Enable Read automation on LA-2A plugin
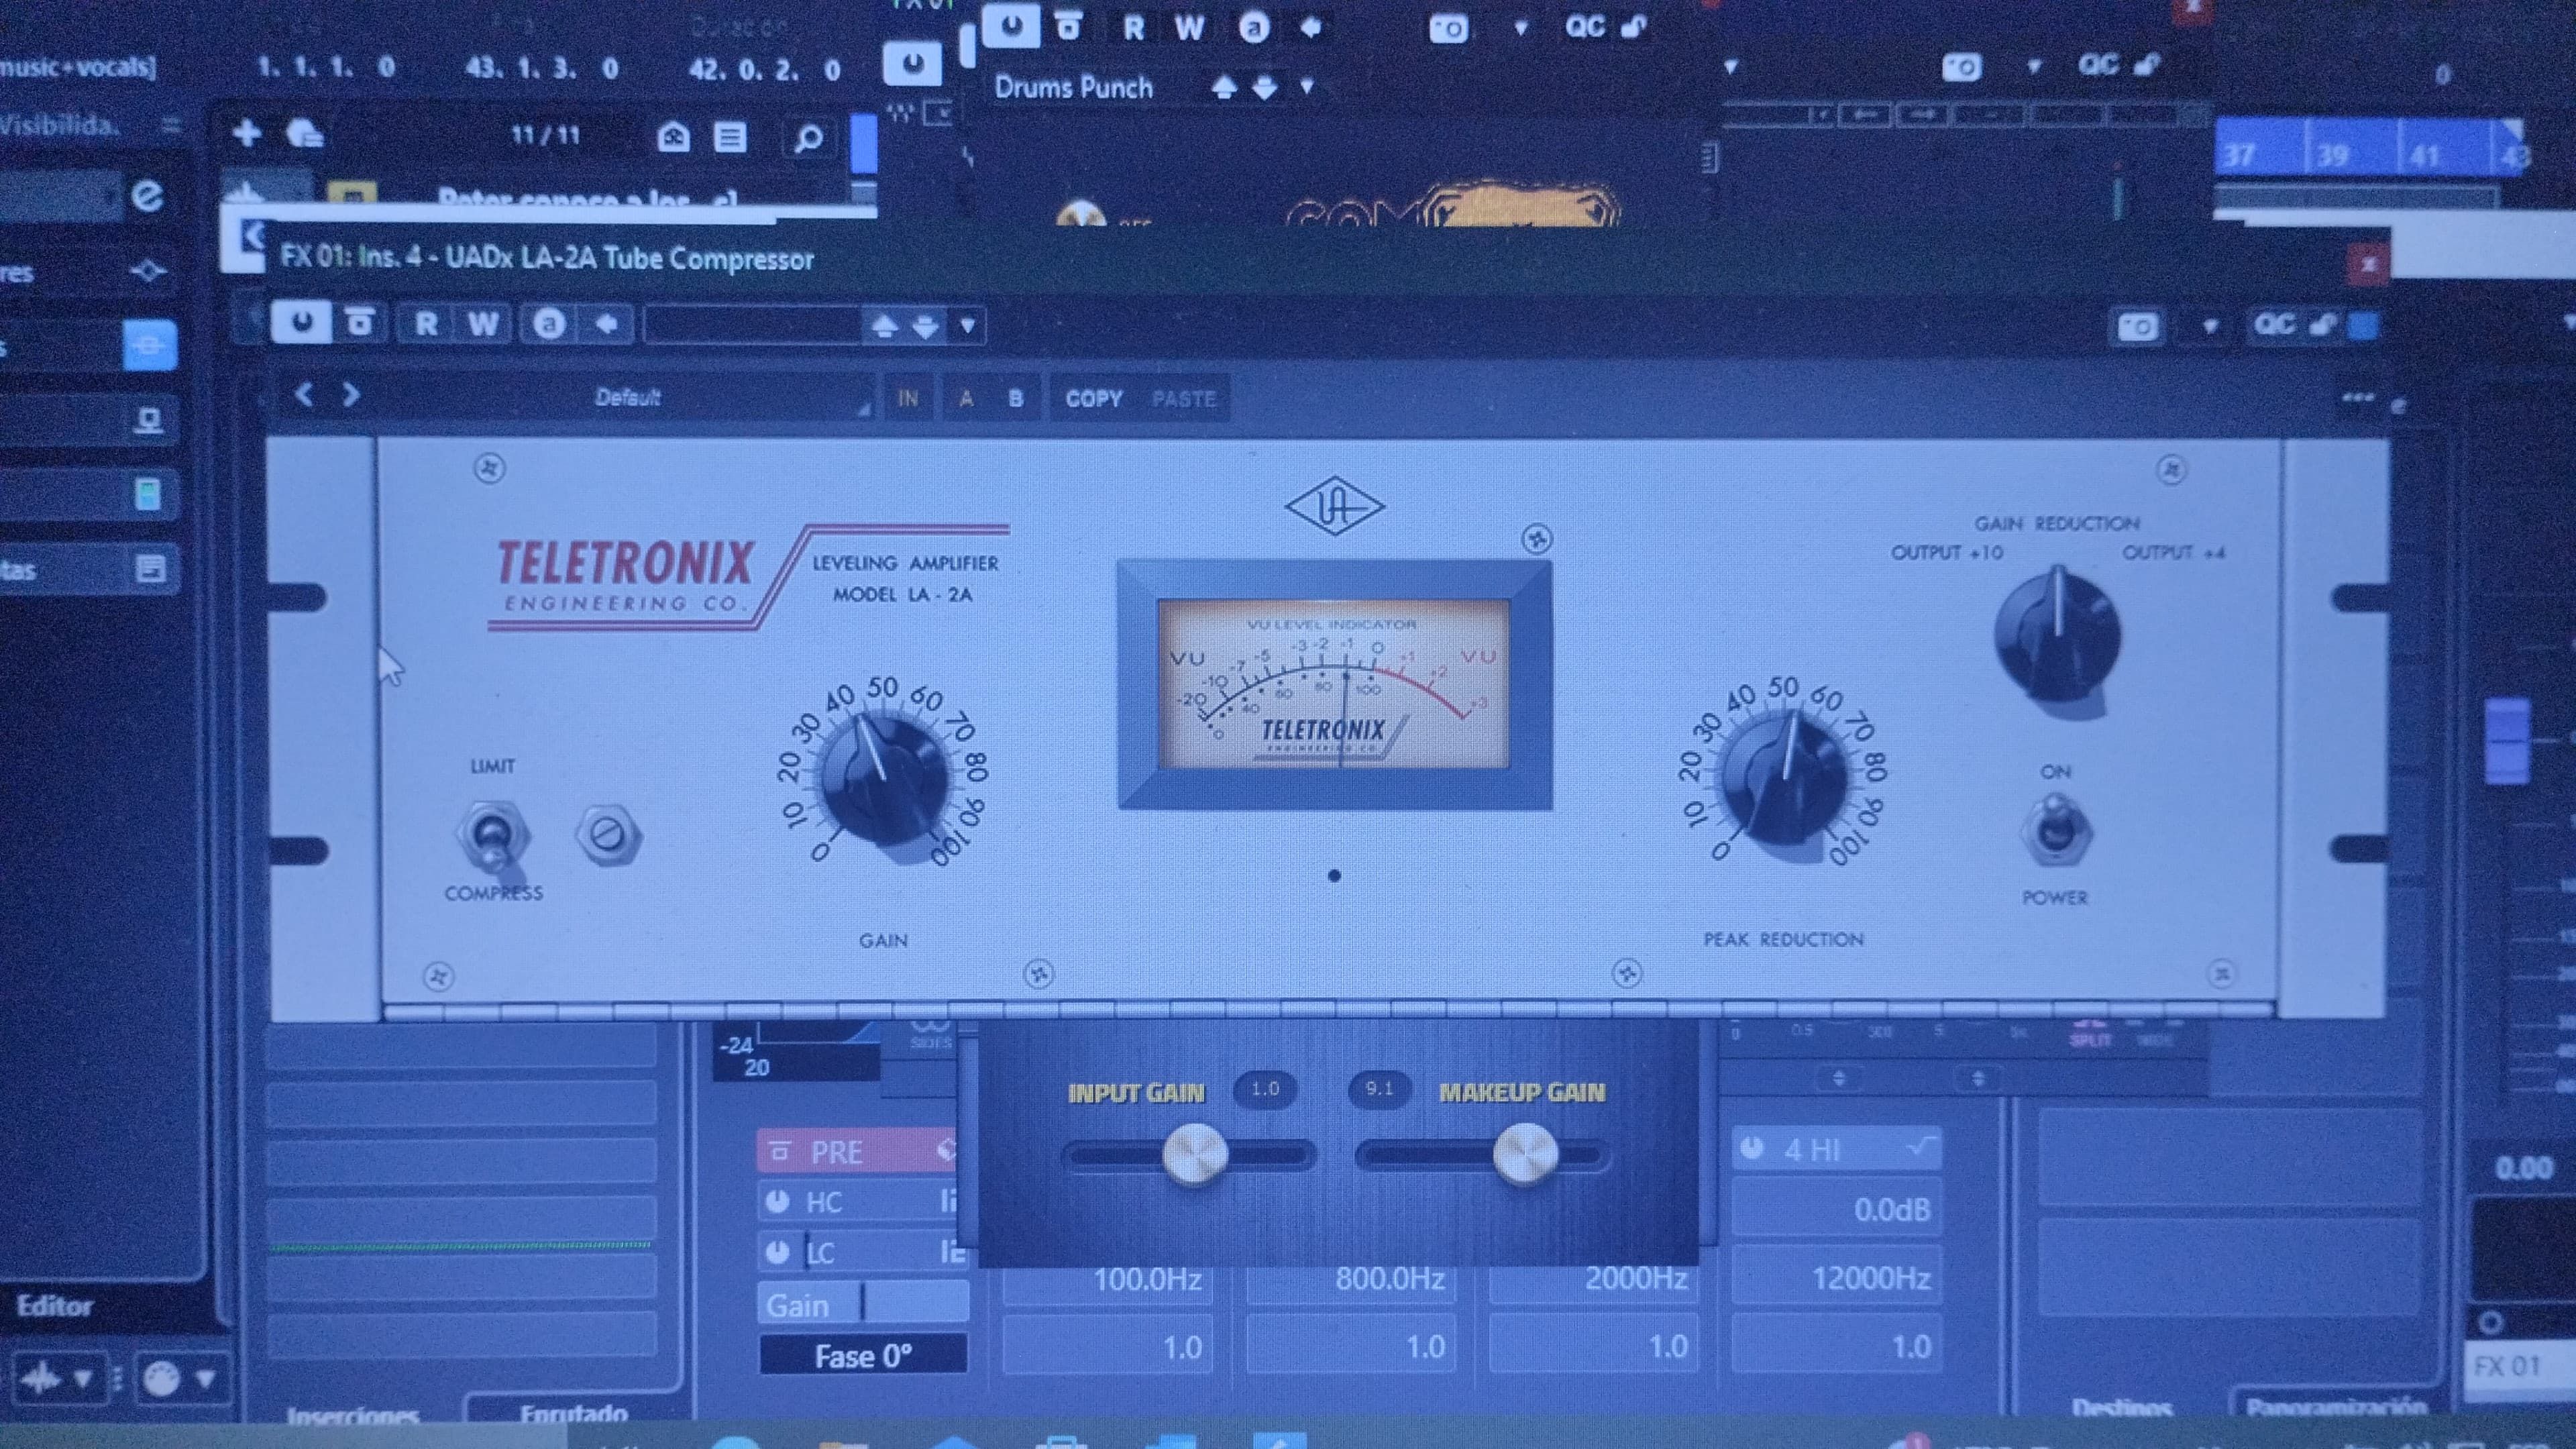 [426, 324]
